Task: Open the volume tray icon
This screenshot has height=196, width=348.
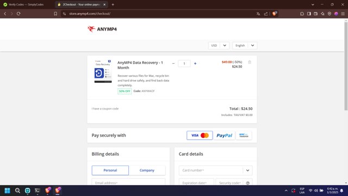Action: [316, 191]
